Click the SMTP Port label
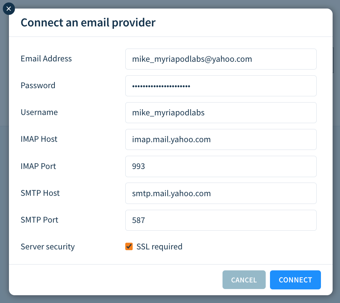This screenshot has height=303, width=340. pyautogui.click(x=39, y=220)
